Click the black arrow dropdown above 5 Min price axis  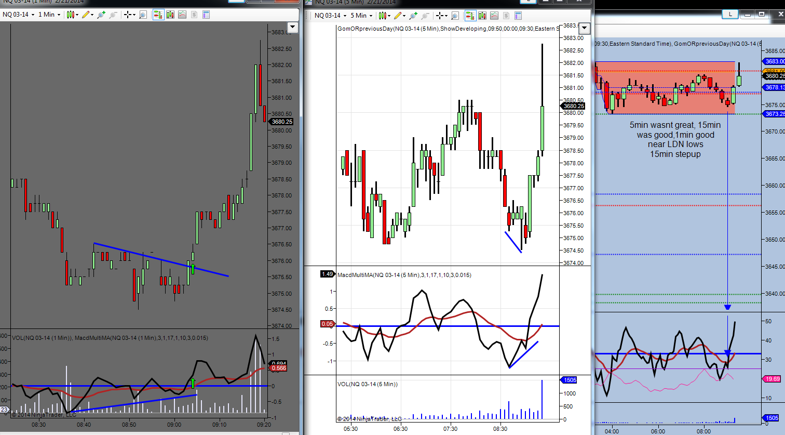pyautogui.click(x=585, y=28)
